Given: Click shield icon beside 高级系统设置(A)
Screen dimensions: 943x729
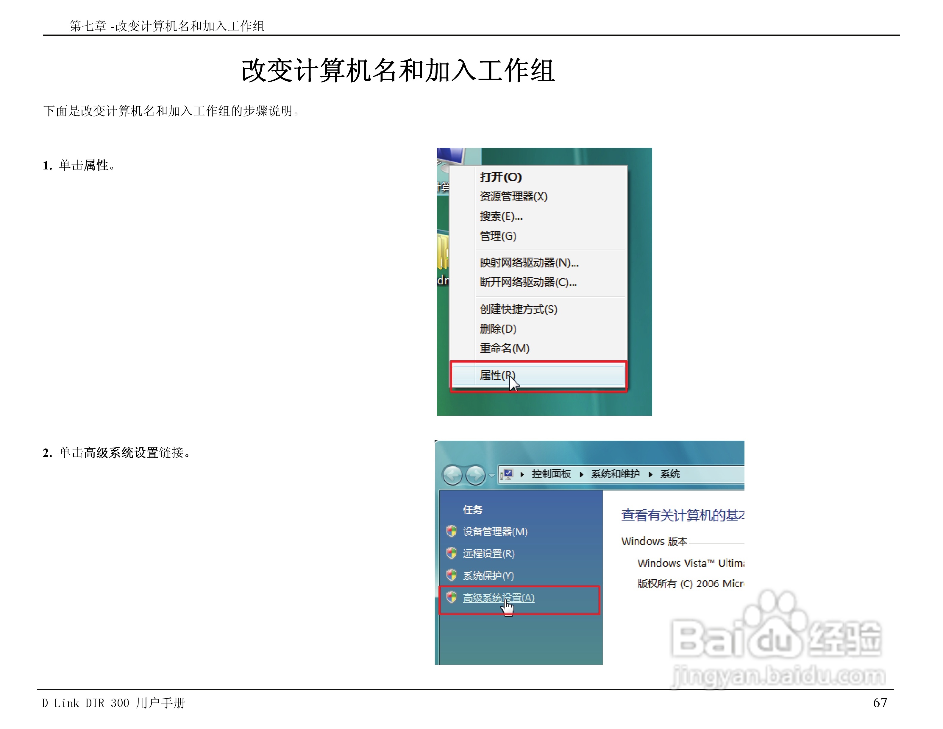Looking at the screenshot, I should (451, 597).
